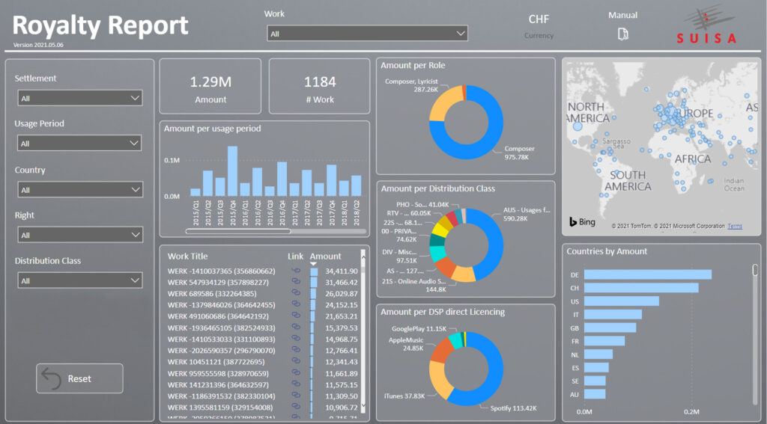Open the Country filter dropdown
This screenshot has height=424, width=767.
(79, 190)
